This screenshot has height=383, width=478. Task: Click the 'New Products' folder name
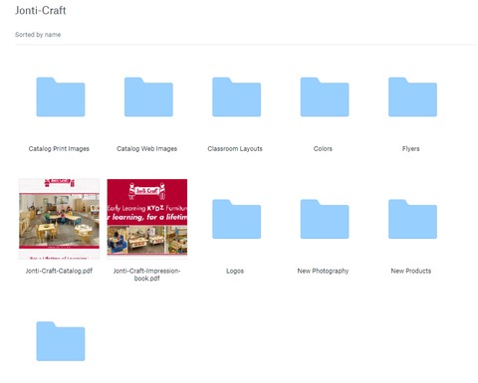pos(411,271)
